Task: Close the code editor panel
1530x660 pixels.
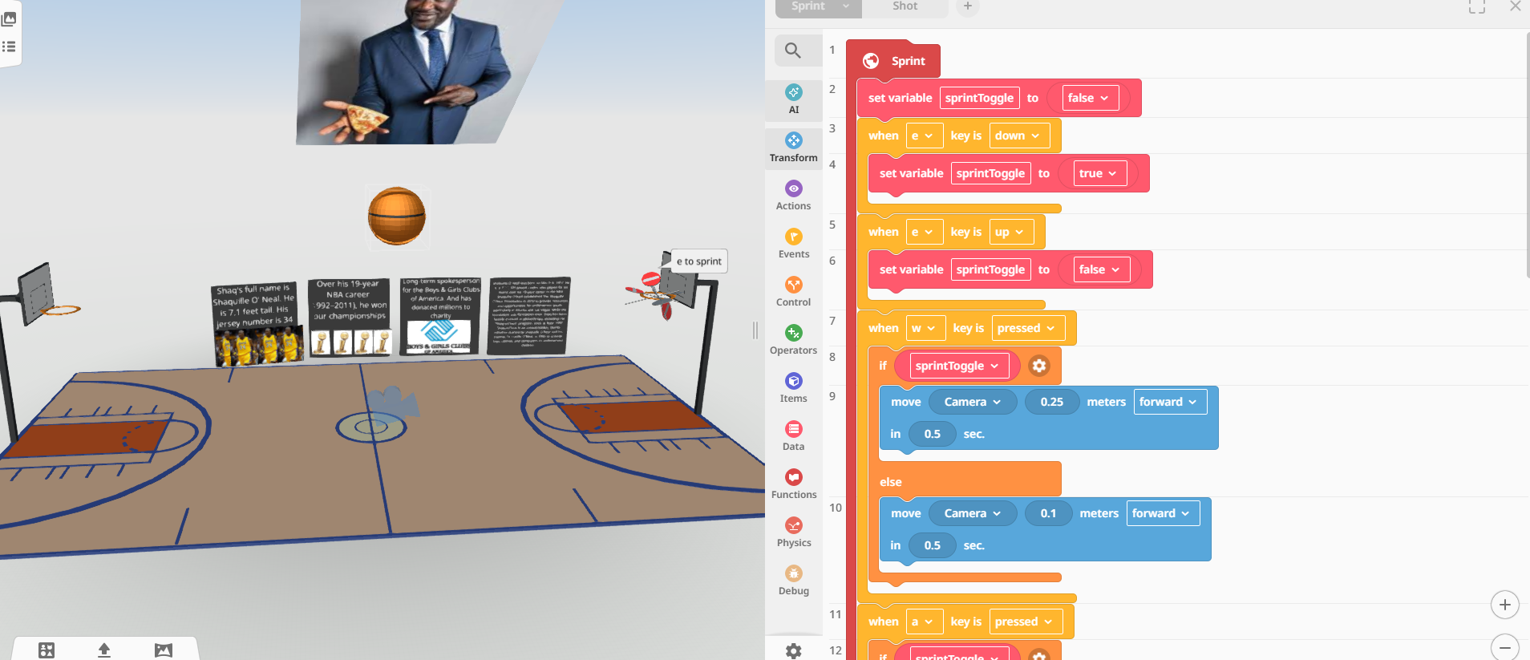Action: (1515, 6)
